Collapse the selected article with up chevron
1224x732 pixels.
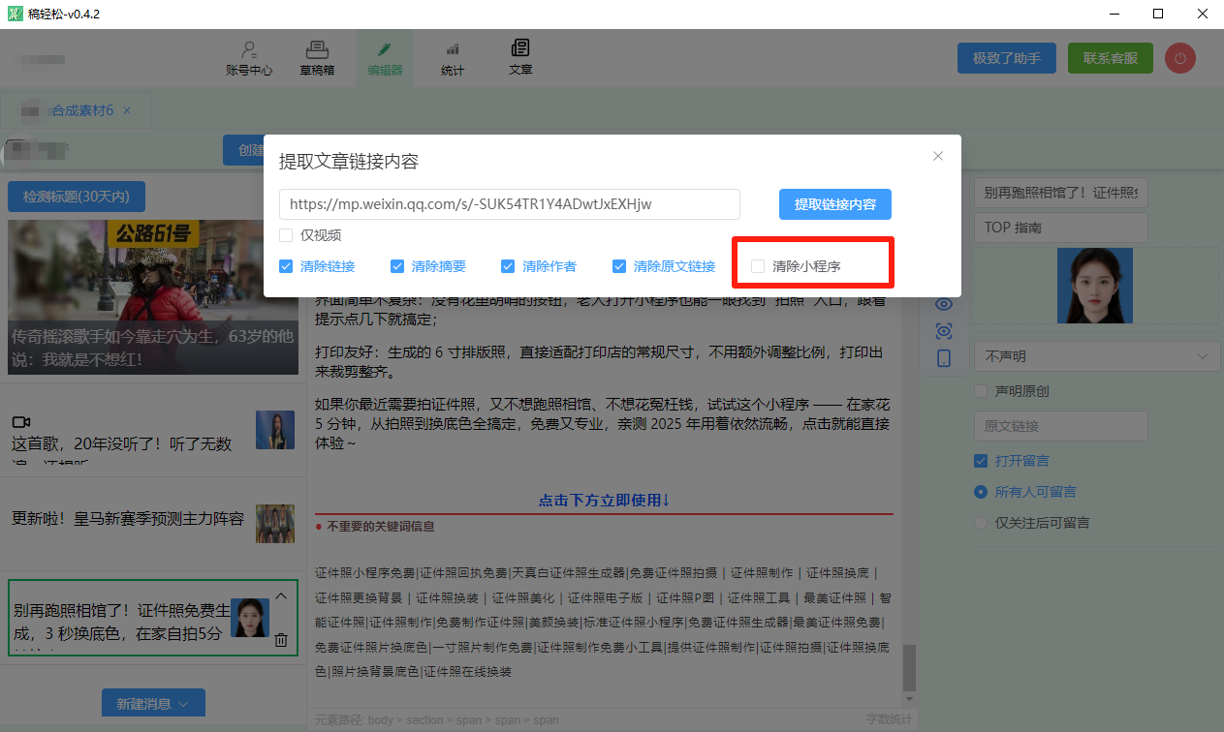point(281,596)
